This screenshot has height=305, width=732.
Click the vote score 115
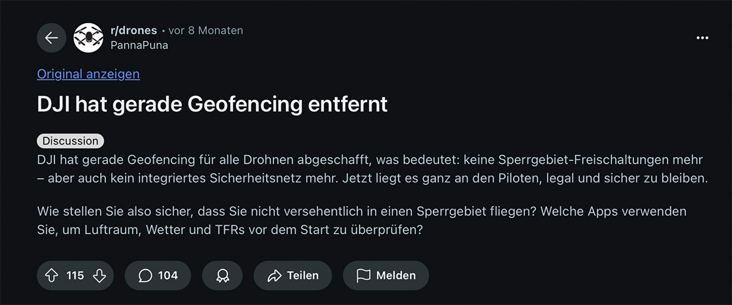click(x=75, y=276)
